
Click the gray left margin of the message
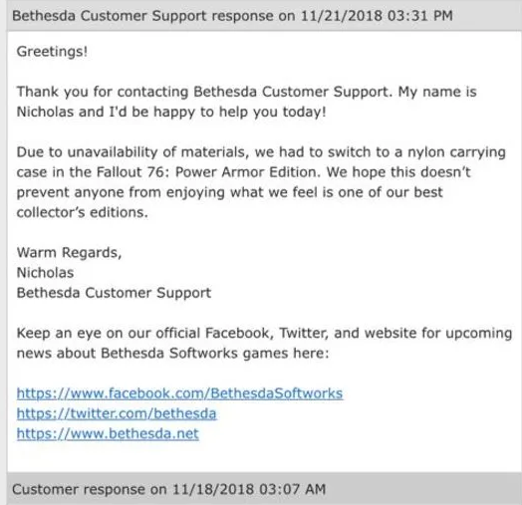tap(3, 252)
